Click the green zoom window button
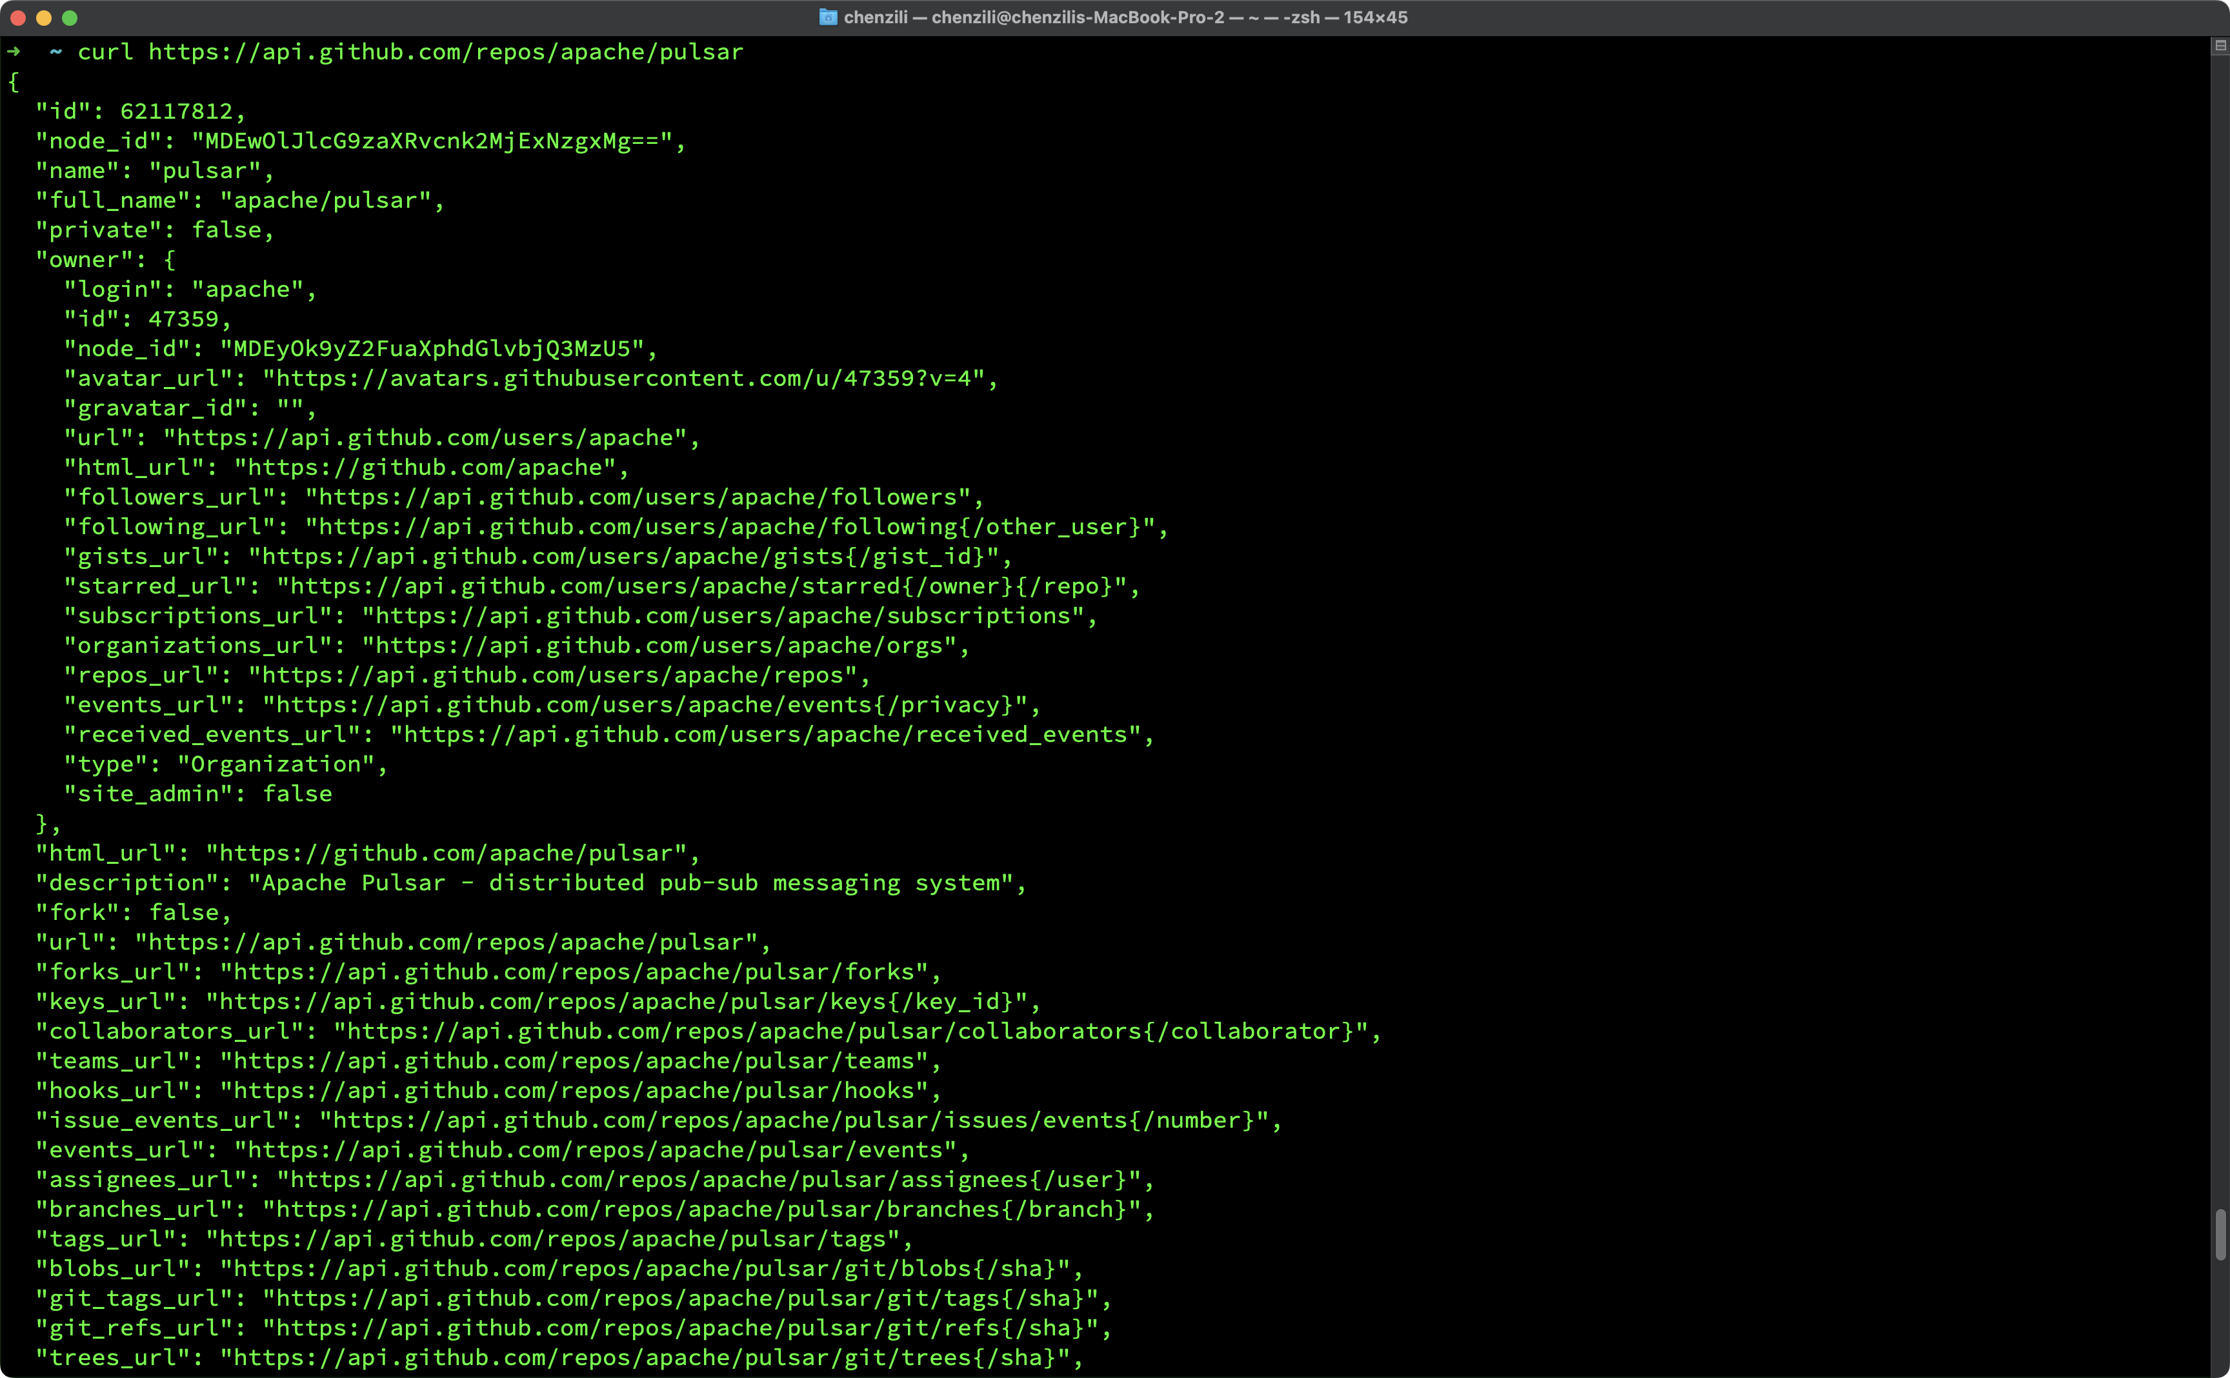The height and width of the screenshot is (1378, 2230). click(70, 17)
